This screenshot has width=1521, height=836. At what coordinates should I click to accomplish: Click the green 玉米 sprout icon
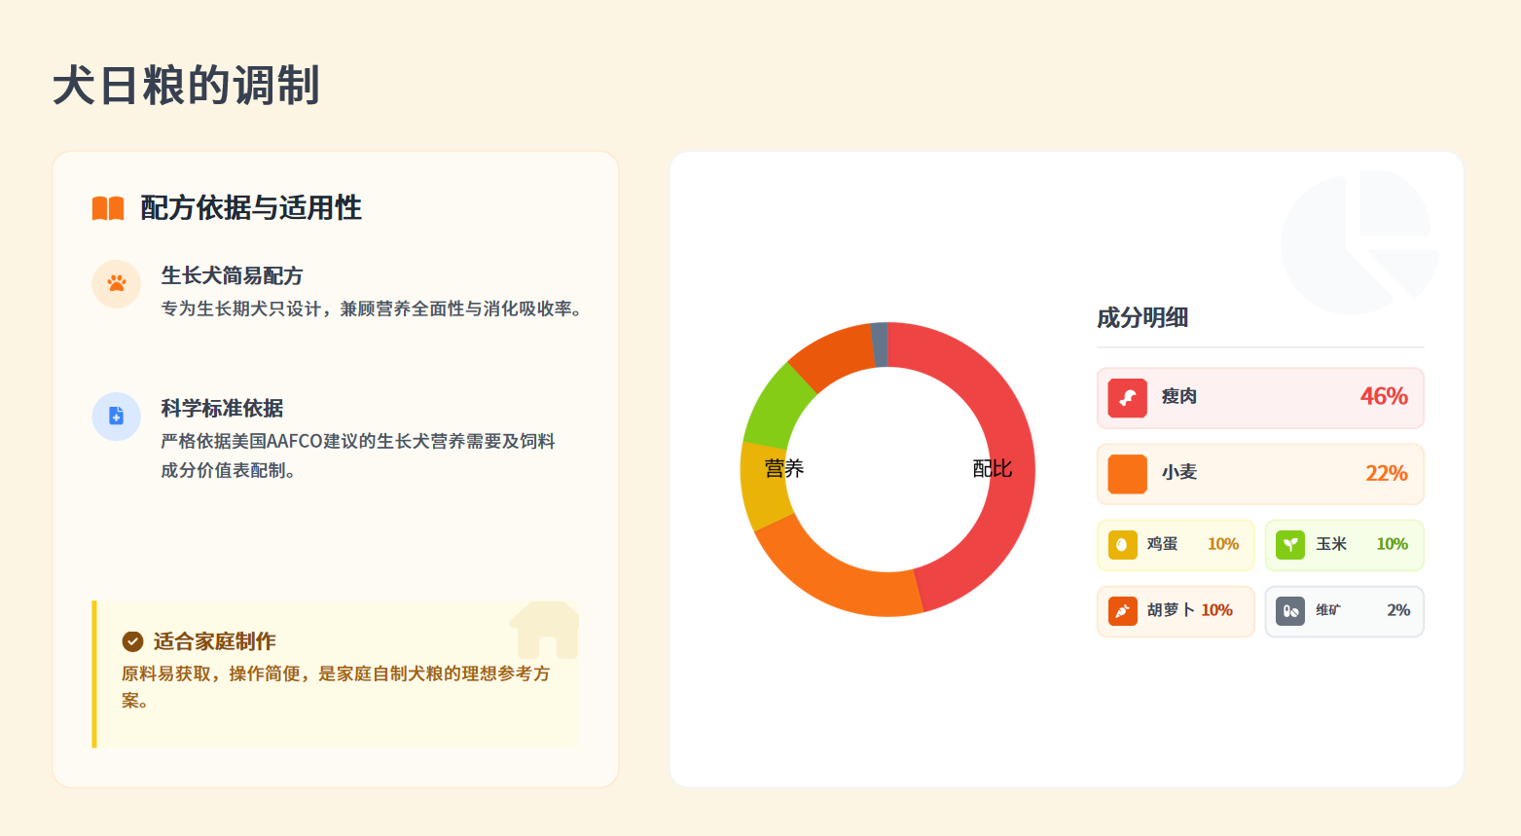[1290, 545]
